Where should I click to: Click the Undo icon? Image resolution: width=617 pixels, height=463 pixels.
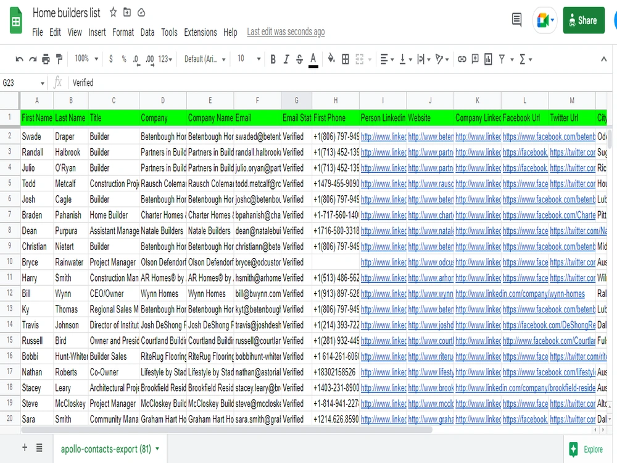[x=19, y=59]
